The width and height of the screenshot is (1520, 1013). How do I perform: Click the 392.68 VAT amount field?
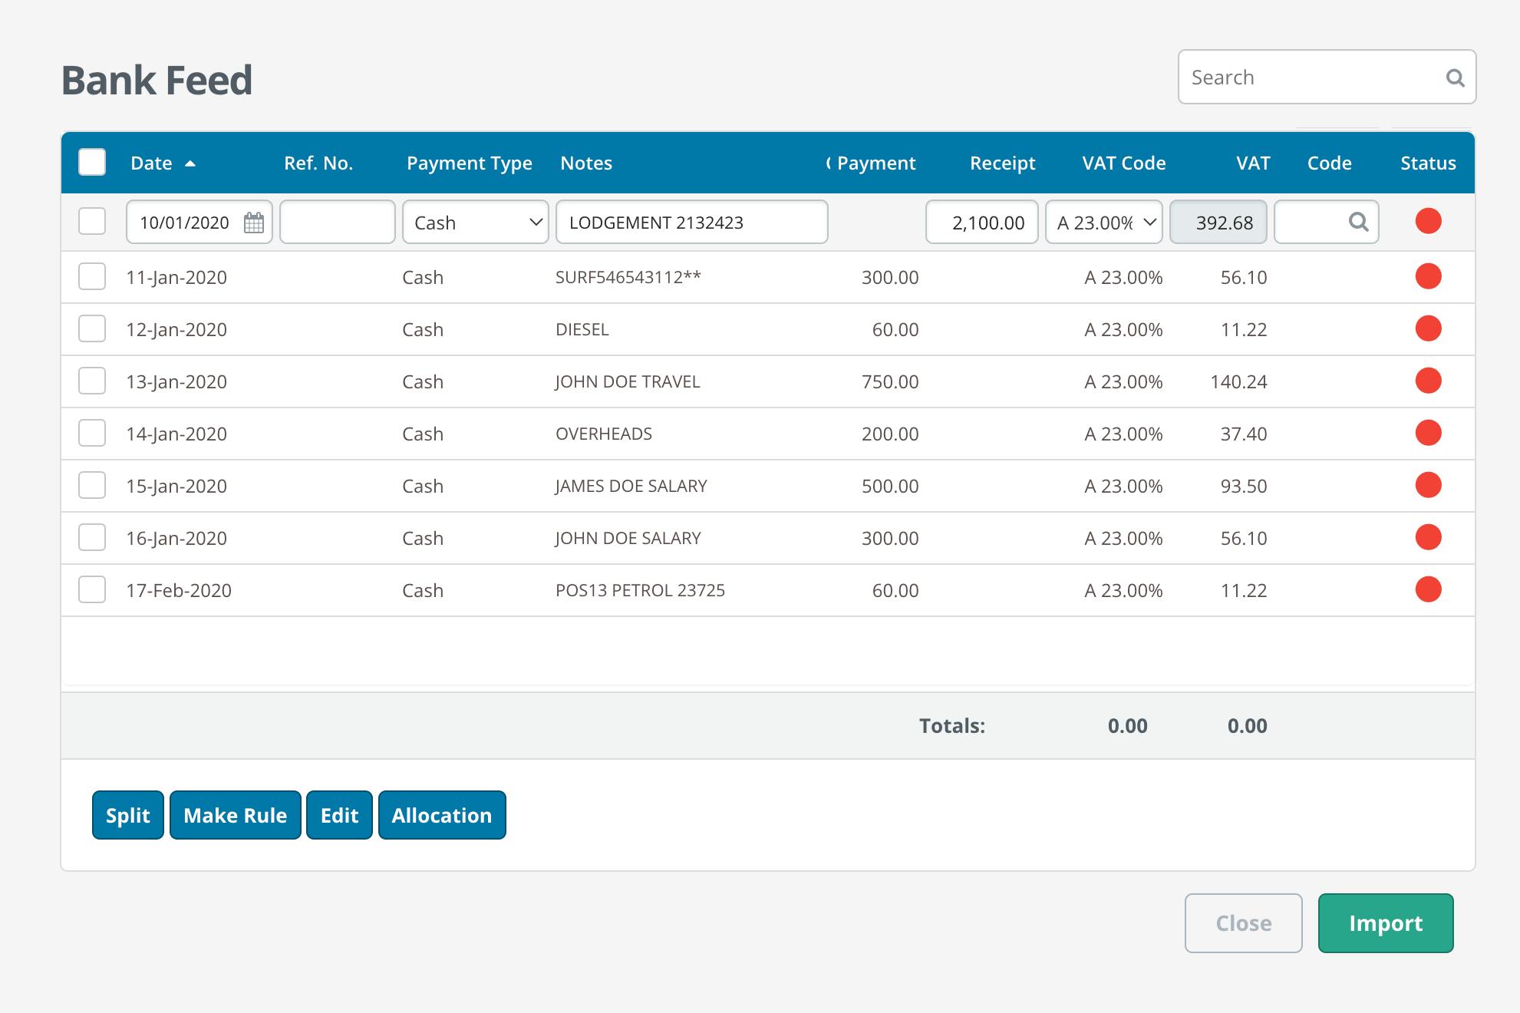tap(1218, 222)
